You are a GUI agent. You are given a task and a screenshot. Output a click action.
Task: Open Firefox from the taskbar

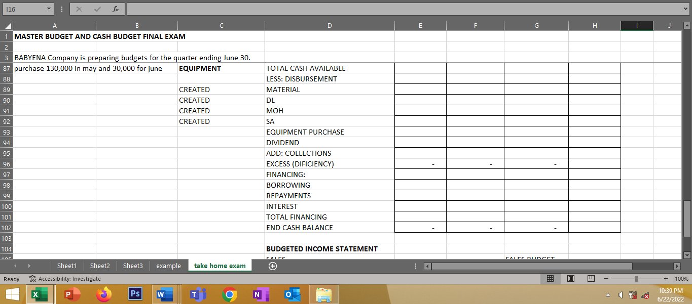point(104,294)
